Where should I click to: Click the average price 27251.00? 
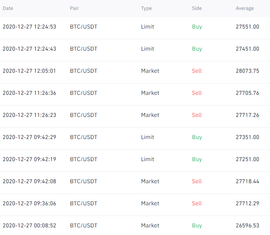coord(247,159)
